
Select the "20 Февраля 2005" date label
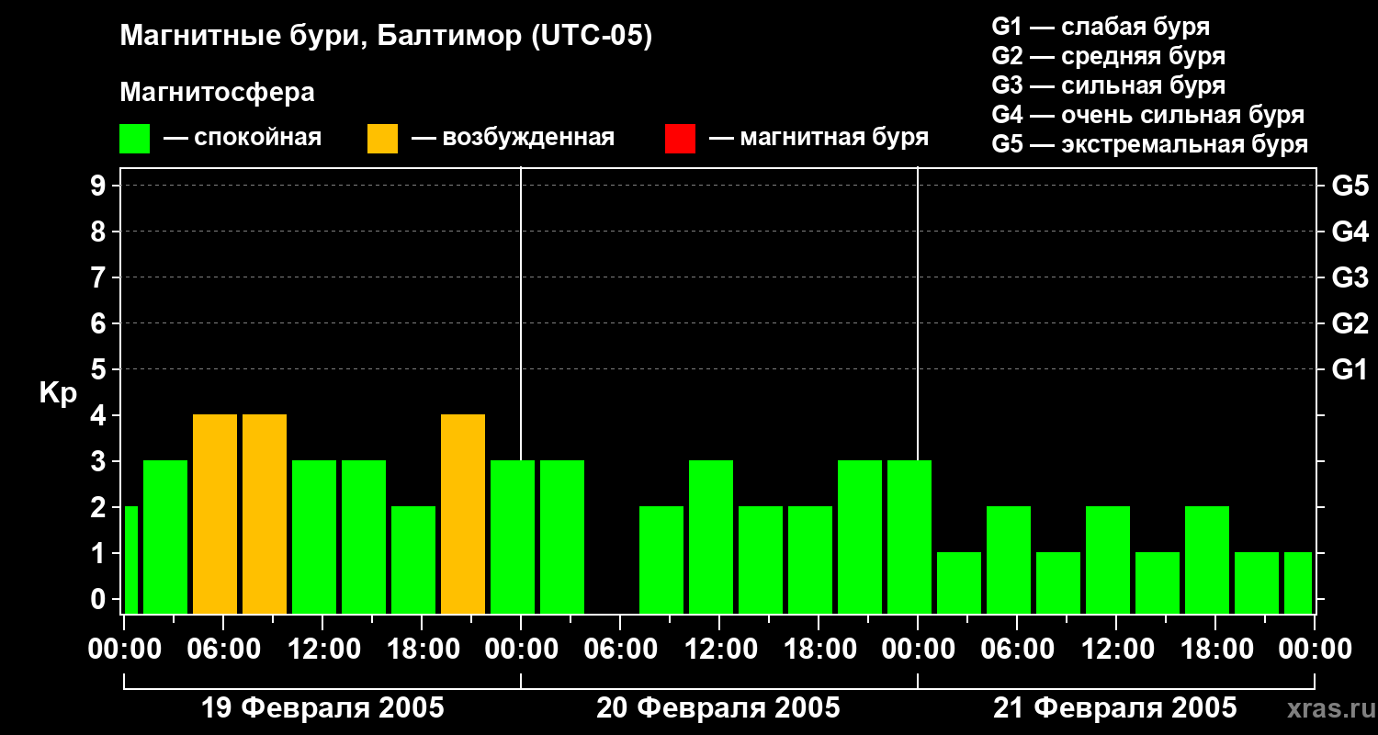click(x=718, y=708)
